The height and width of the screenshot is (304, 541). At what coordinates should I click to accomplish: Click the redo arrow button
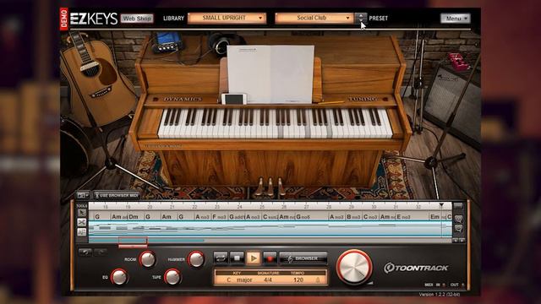(100, 252)
